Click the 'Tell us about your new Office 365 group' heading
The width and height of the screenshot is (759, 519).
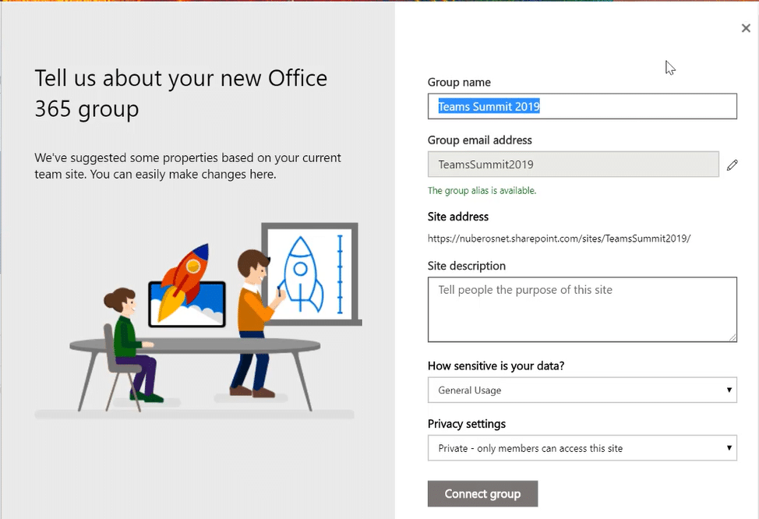click(x=181, y=94)
